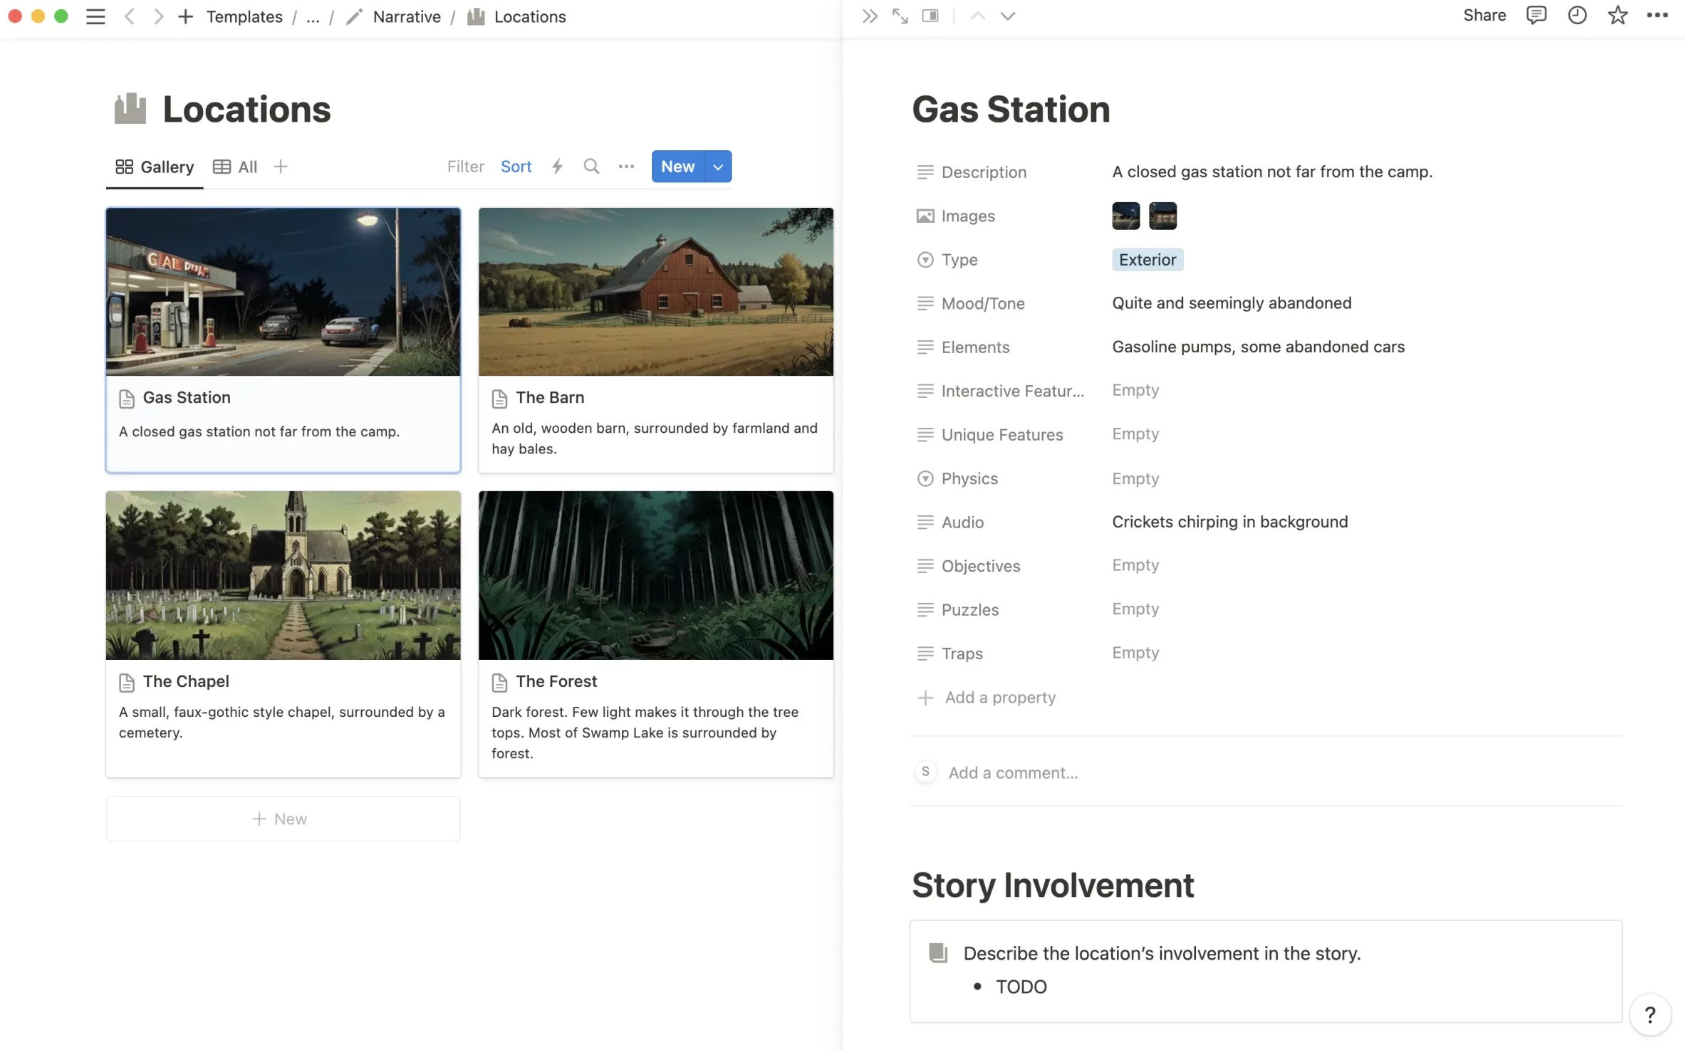Open database three-dot options menu
This screenshot has width=1686, height=1050.
(626, 167)
